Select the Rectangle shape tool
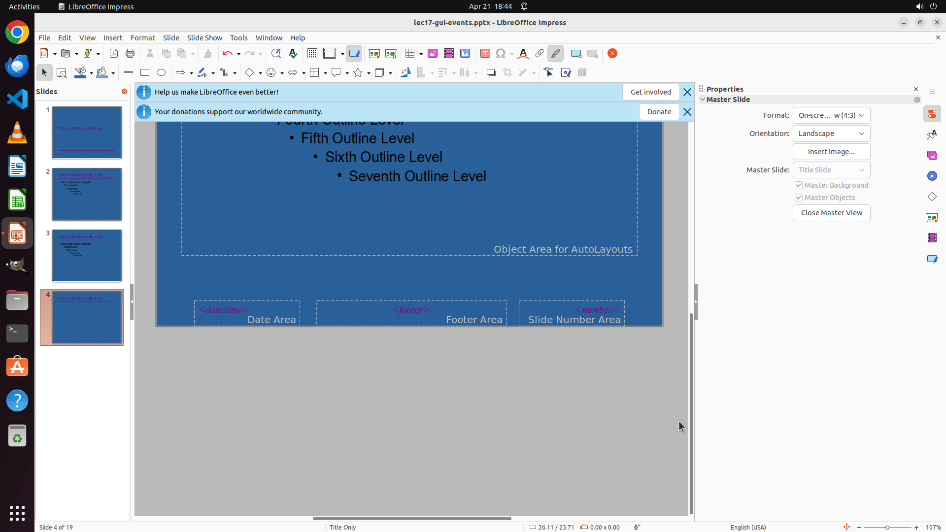This screenshot has height=532, width=946. (x=145, y=72)
